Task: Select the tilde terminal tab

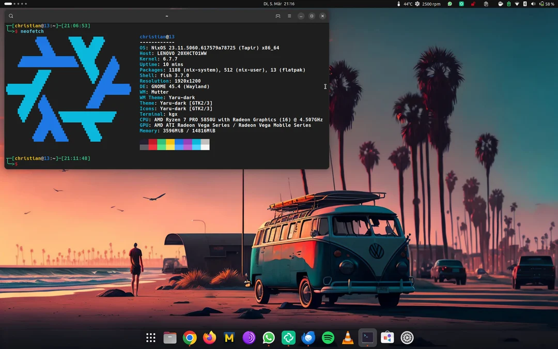Action: [x=166, y=16]
